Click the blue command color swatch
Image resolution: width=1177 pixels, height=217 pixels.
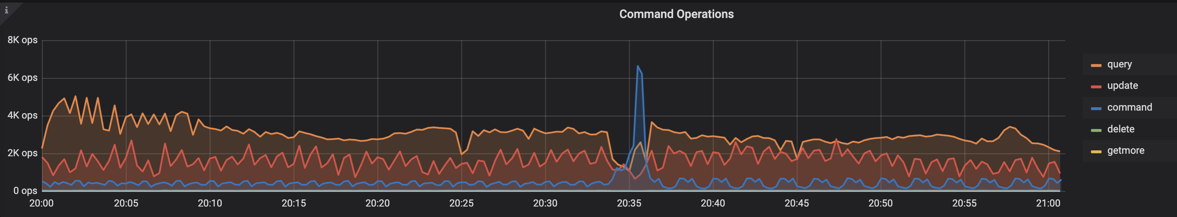[1096, 108]
